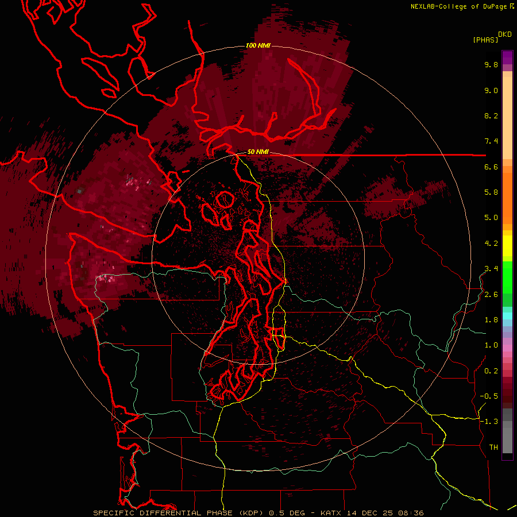Viewport: 517px width, 517px height.
Task: Click the DKD legend title
Action: tap(504, 34)
